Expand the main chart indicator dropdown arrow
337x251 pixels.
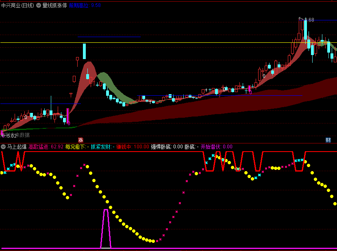click(x=39, y=5)
